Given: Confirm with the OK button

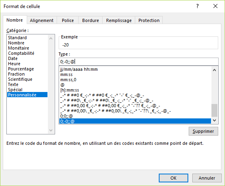Looking at the screenshot, I should (x=174, y=178).
